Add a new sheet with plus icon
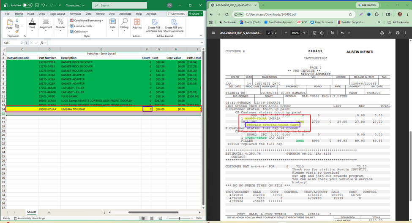This screenshot has height=223, width=412. coord(49,212)
